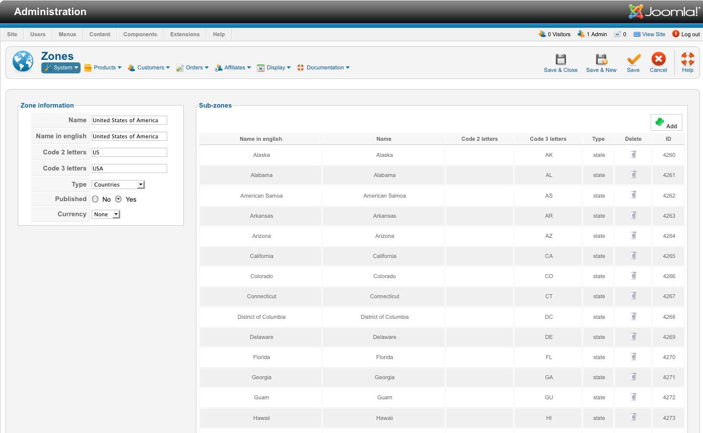Viewport: 703px width, 433px height.
Task: Click the red Cancel icon
Action: pyautogui.click(x=658, y=60)
